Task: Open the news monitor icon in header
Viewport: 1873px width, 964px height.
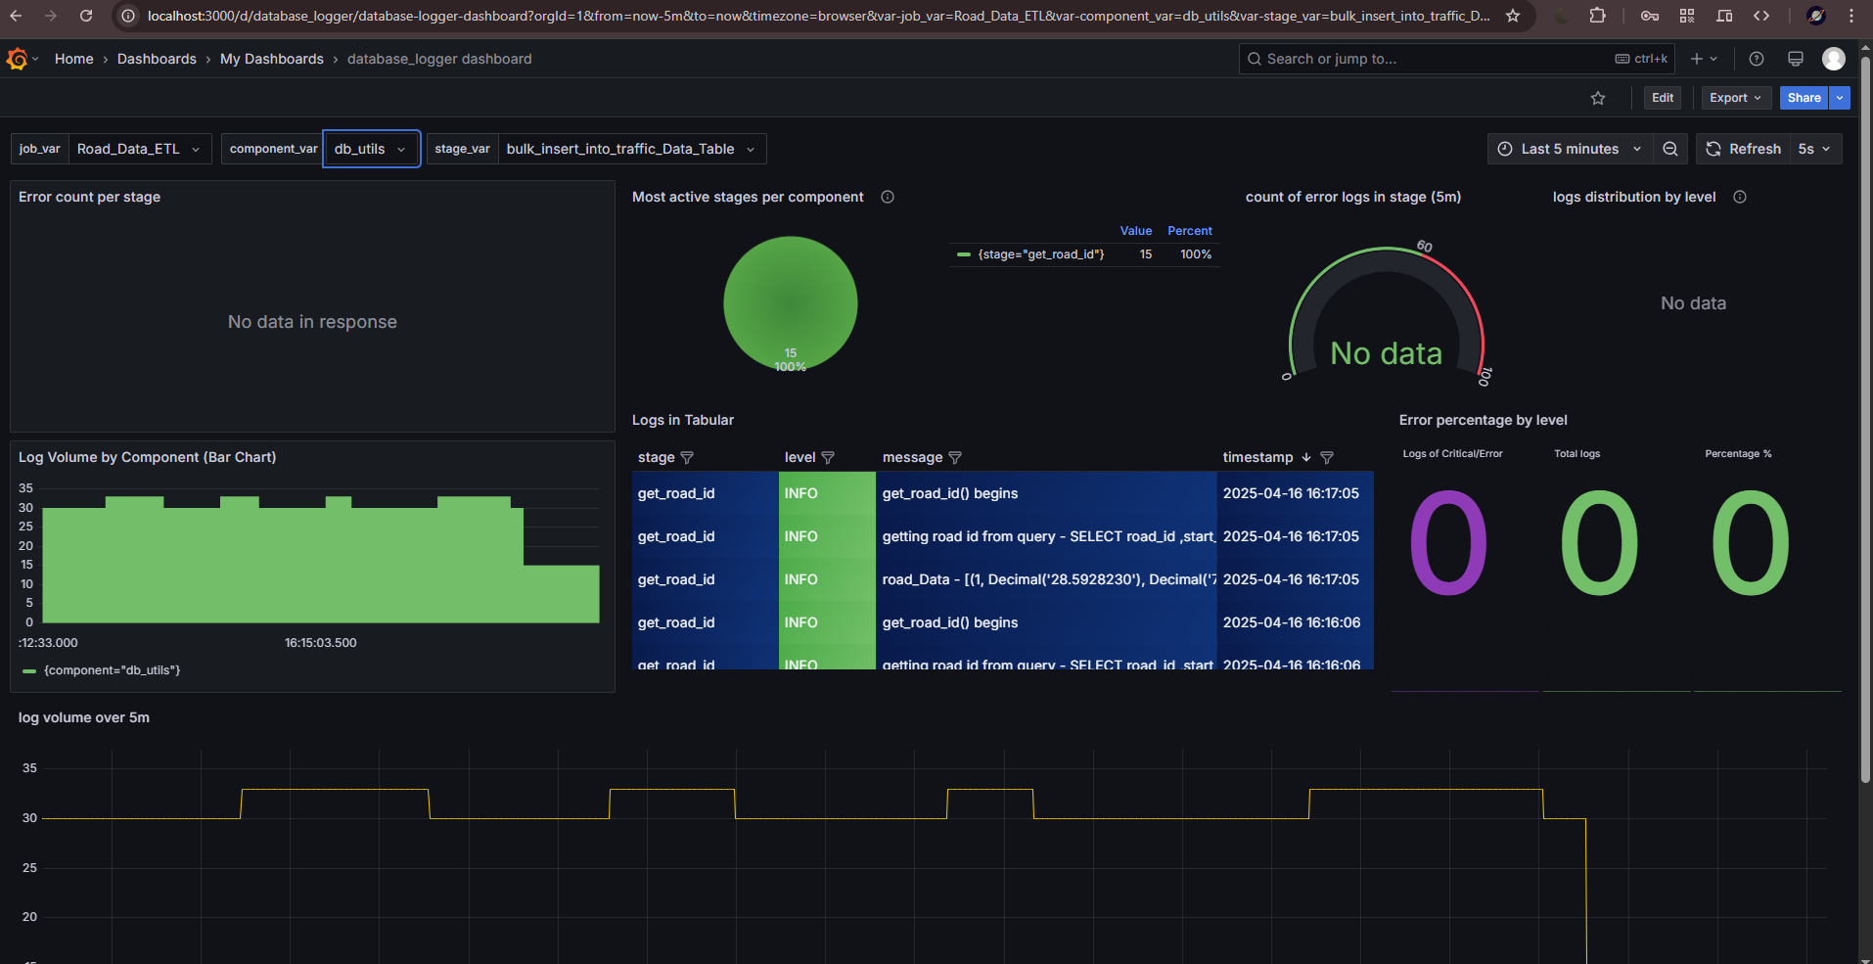Action: (x=1796, y=60)
